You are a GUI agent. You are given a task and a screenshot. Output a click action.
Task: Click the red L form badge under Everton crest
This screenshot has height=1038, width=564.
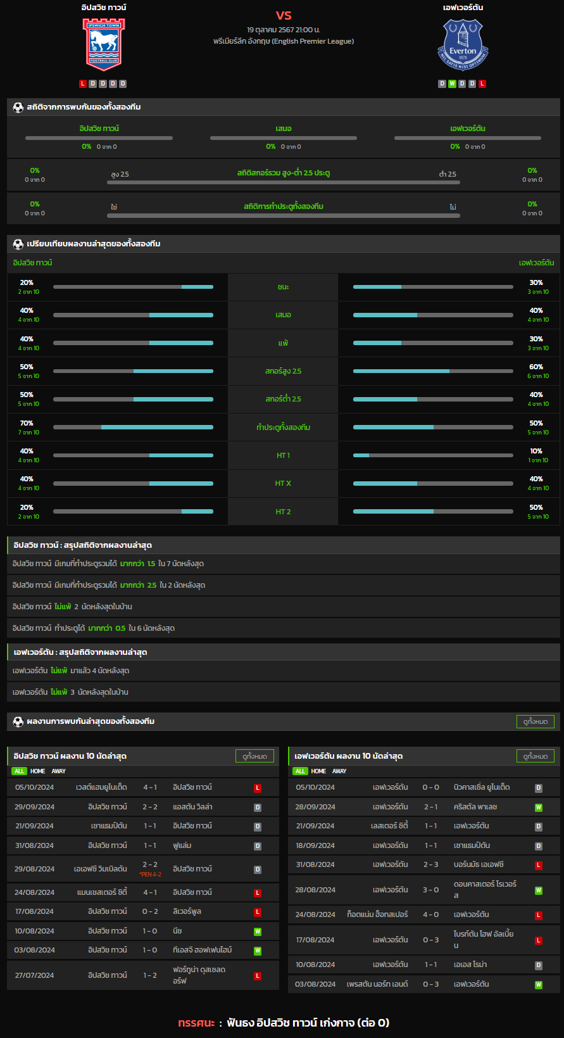tap(482, 84)
